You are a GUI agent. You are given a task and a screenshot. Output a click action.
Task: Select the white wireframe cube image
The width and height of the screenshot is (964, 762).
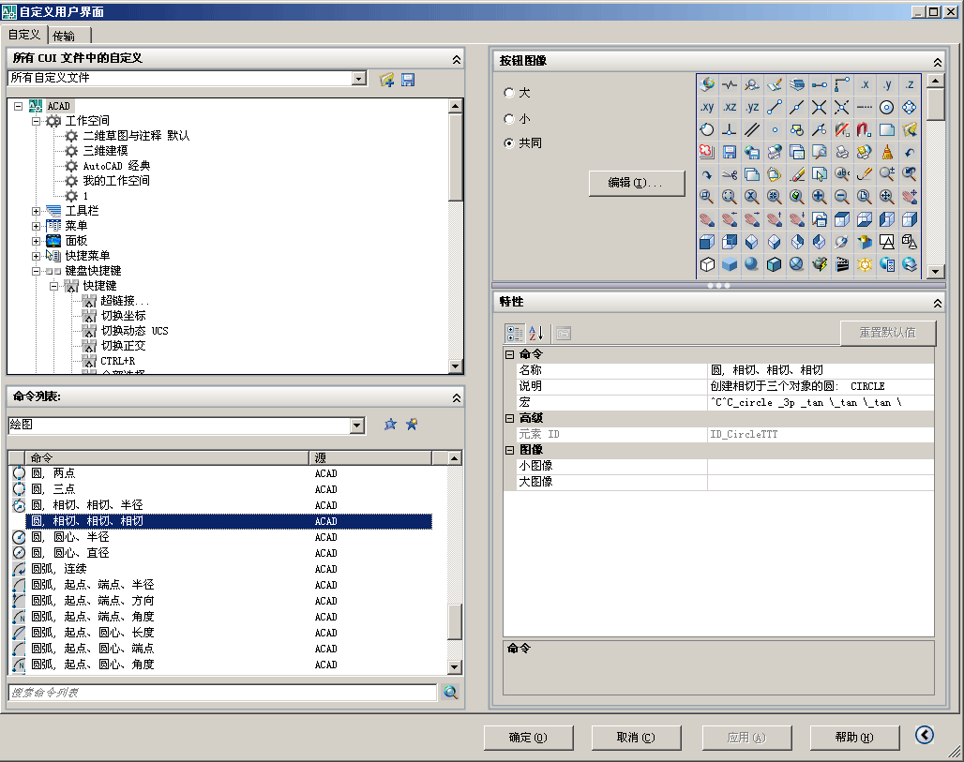tap(706, 264)
